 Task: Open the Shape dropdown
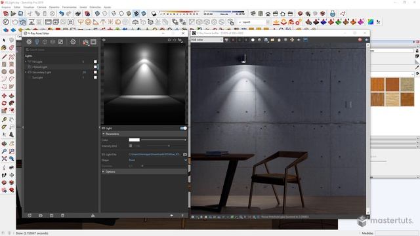(x=158, y=160)
